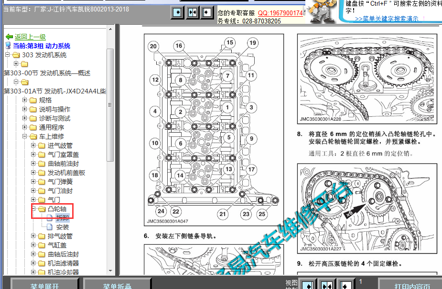Open 机油滤清器 entry

63,263
